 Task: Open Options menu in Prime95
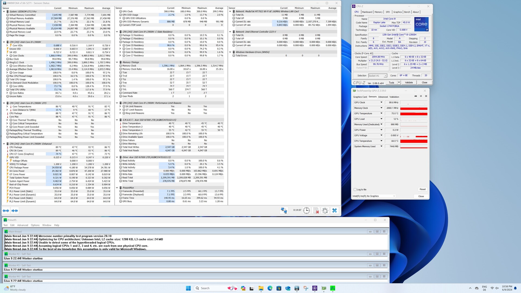coord(35,225)
